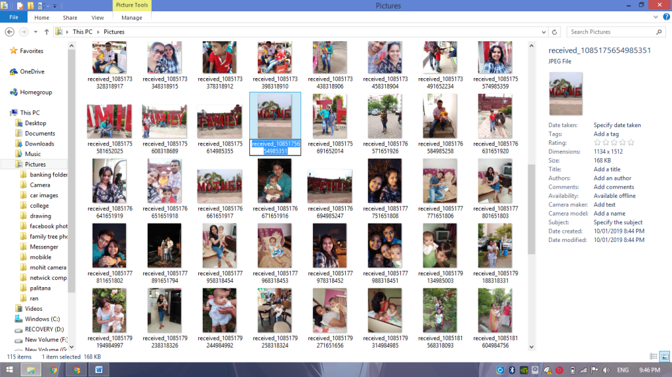This screenshot has width=672, height=377.
Task: Click the Windows Start button
Action: pyautogui.click(x=9, y=370)
